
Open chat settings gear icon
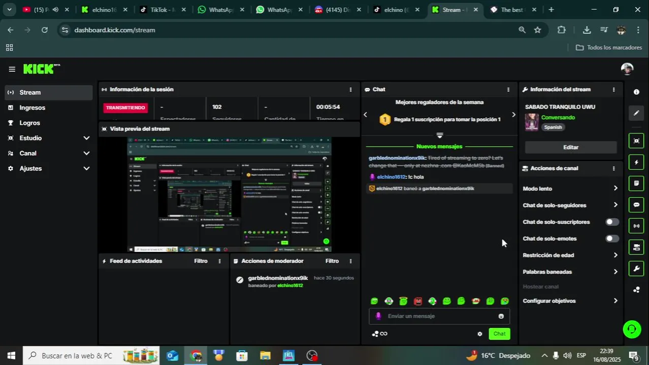[x=480, y=334]
